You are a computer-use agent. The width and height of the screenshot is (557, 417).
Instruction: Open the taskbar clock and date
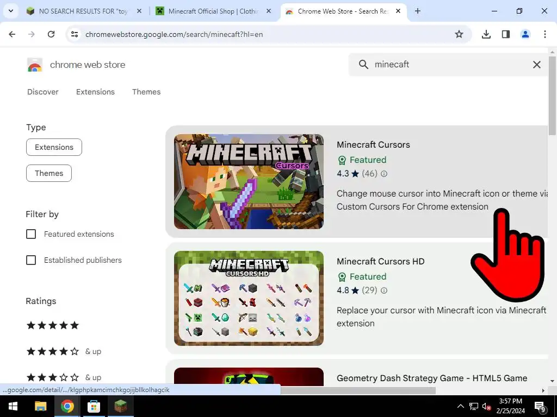tap(510, 406)
